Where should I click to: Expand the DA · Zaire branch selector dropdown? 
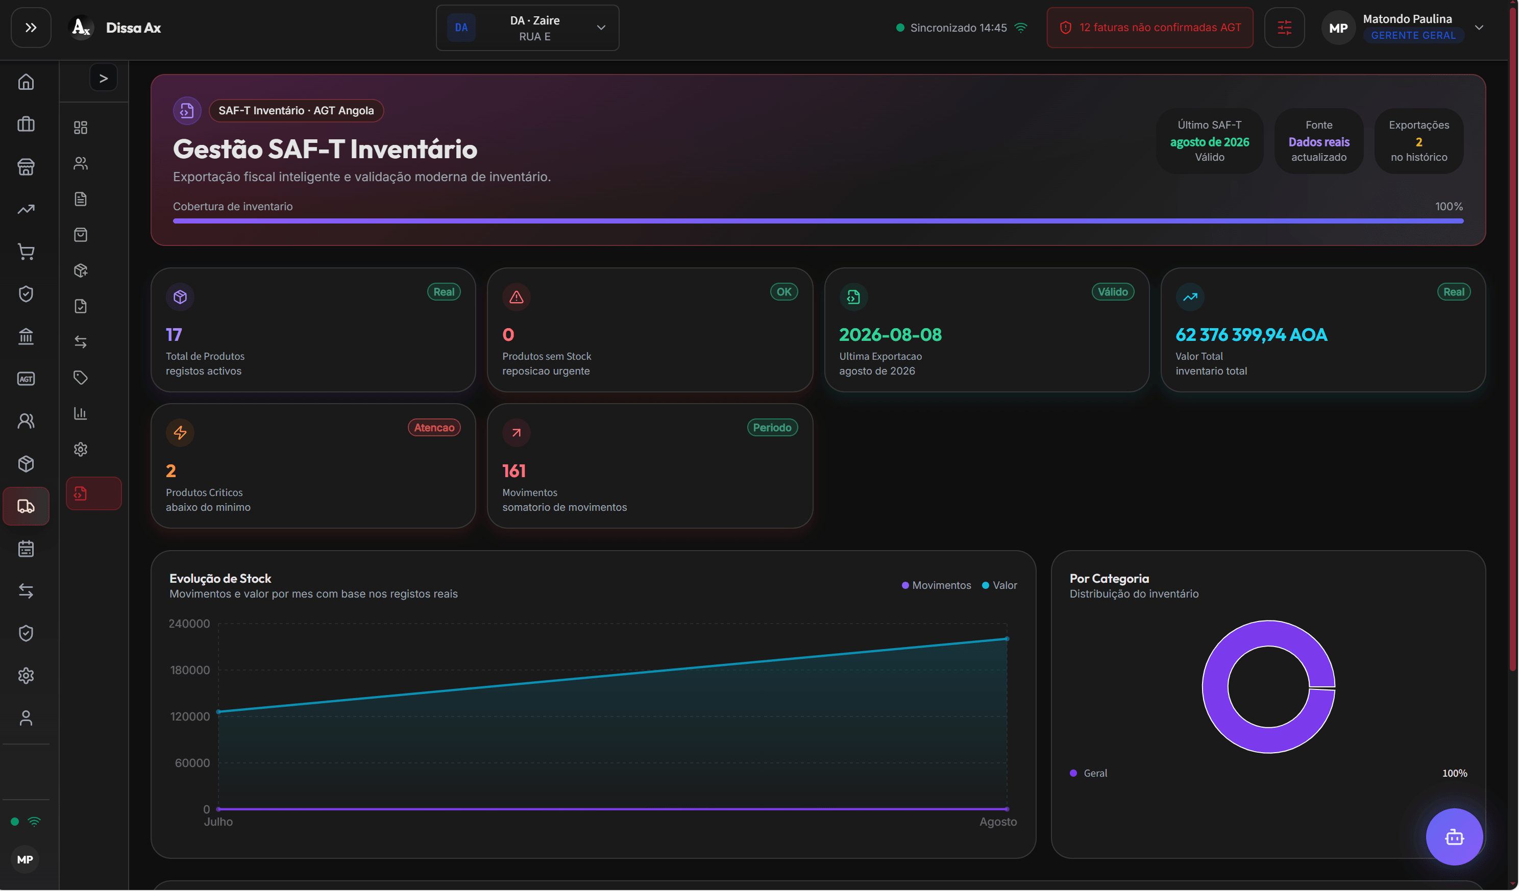(x=527, y=28)
